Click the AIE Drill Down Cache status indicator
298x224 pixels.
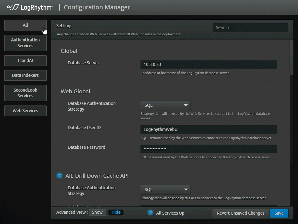click(60, 176)
